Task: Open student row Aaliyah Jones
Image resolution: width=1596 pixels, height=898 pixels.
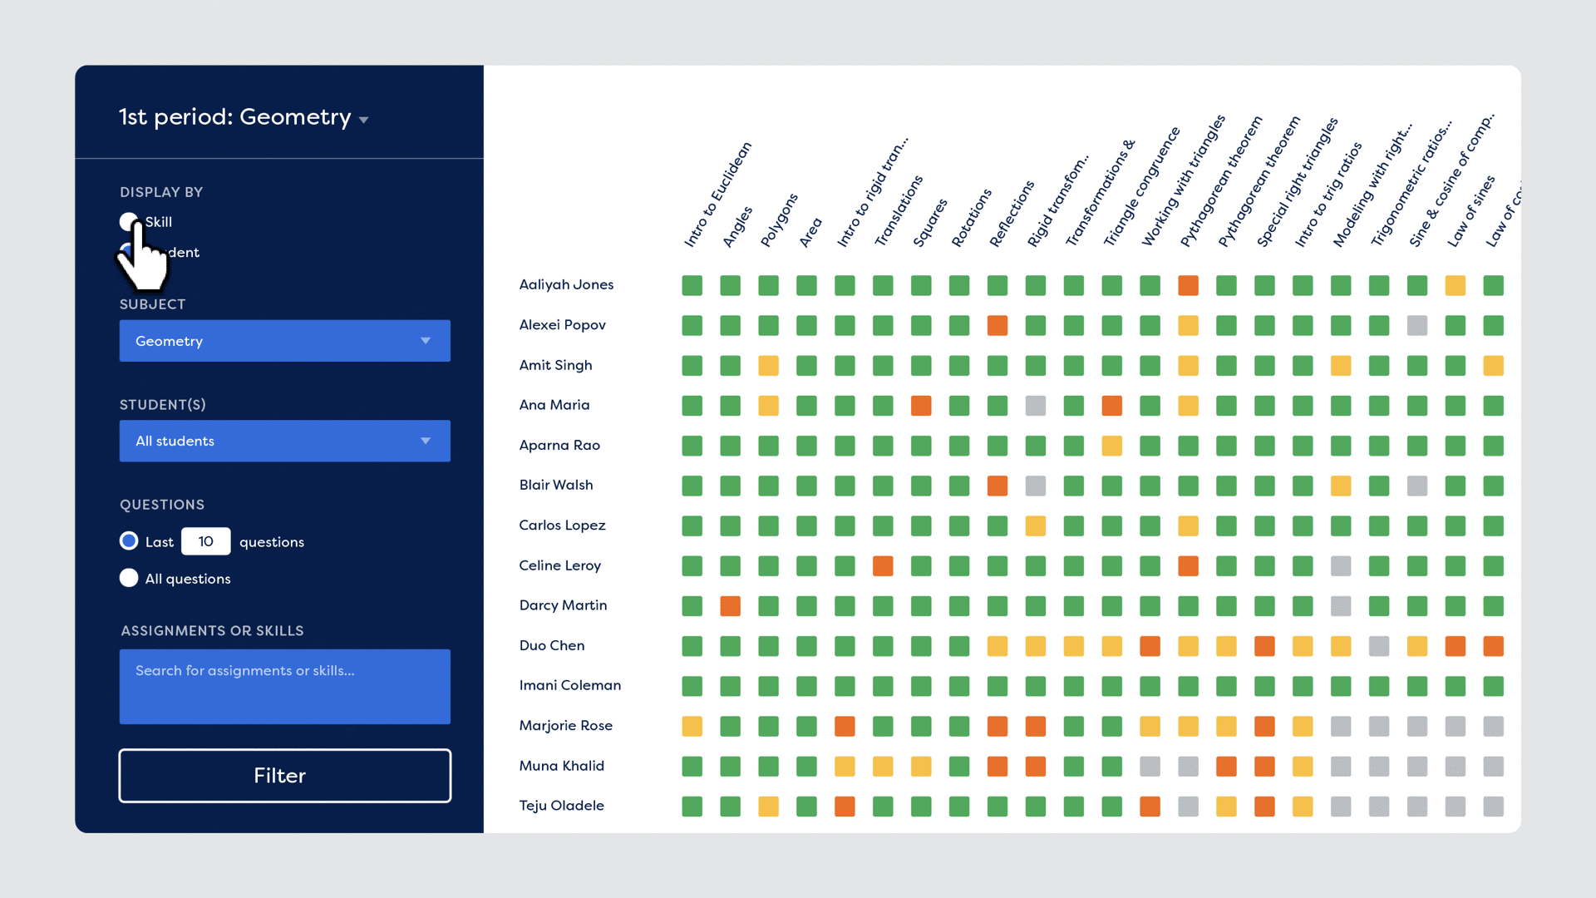Action: [x=566, y=284]
